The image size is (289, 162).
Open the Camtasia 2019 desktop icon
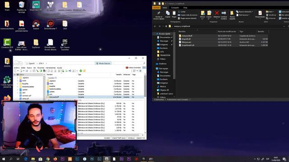pos(7,44)
